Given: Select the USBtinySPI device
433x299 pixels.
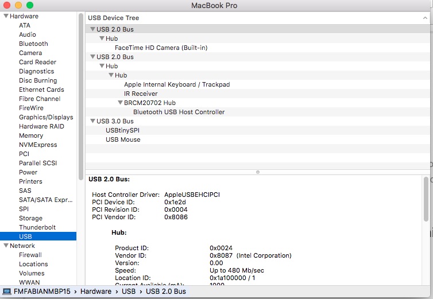Looking at the screenshot, I should click(122, 130).
